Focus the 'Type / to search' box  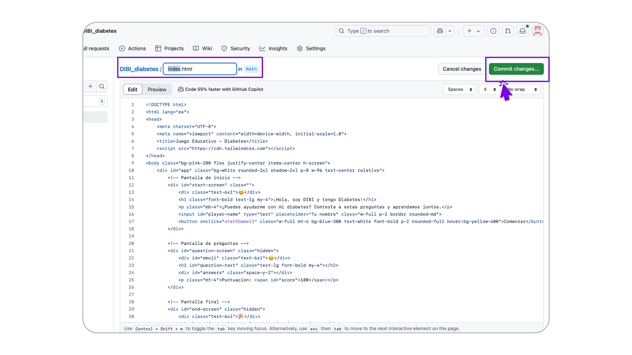coord(383,31)
